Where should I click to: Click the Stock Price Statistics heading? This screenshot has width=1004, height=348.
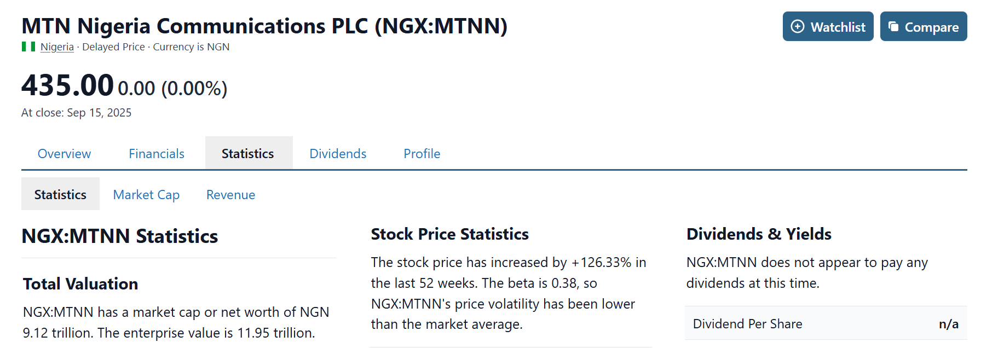[449, 234]
